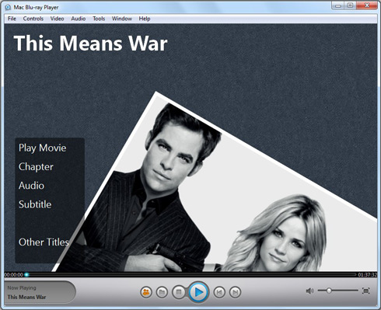Open the File menu
381x310 pixels.
[x=12, y=19]
